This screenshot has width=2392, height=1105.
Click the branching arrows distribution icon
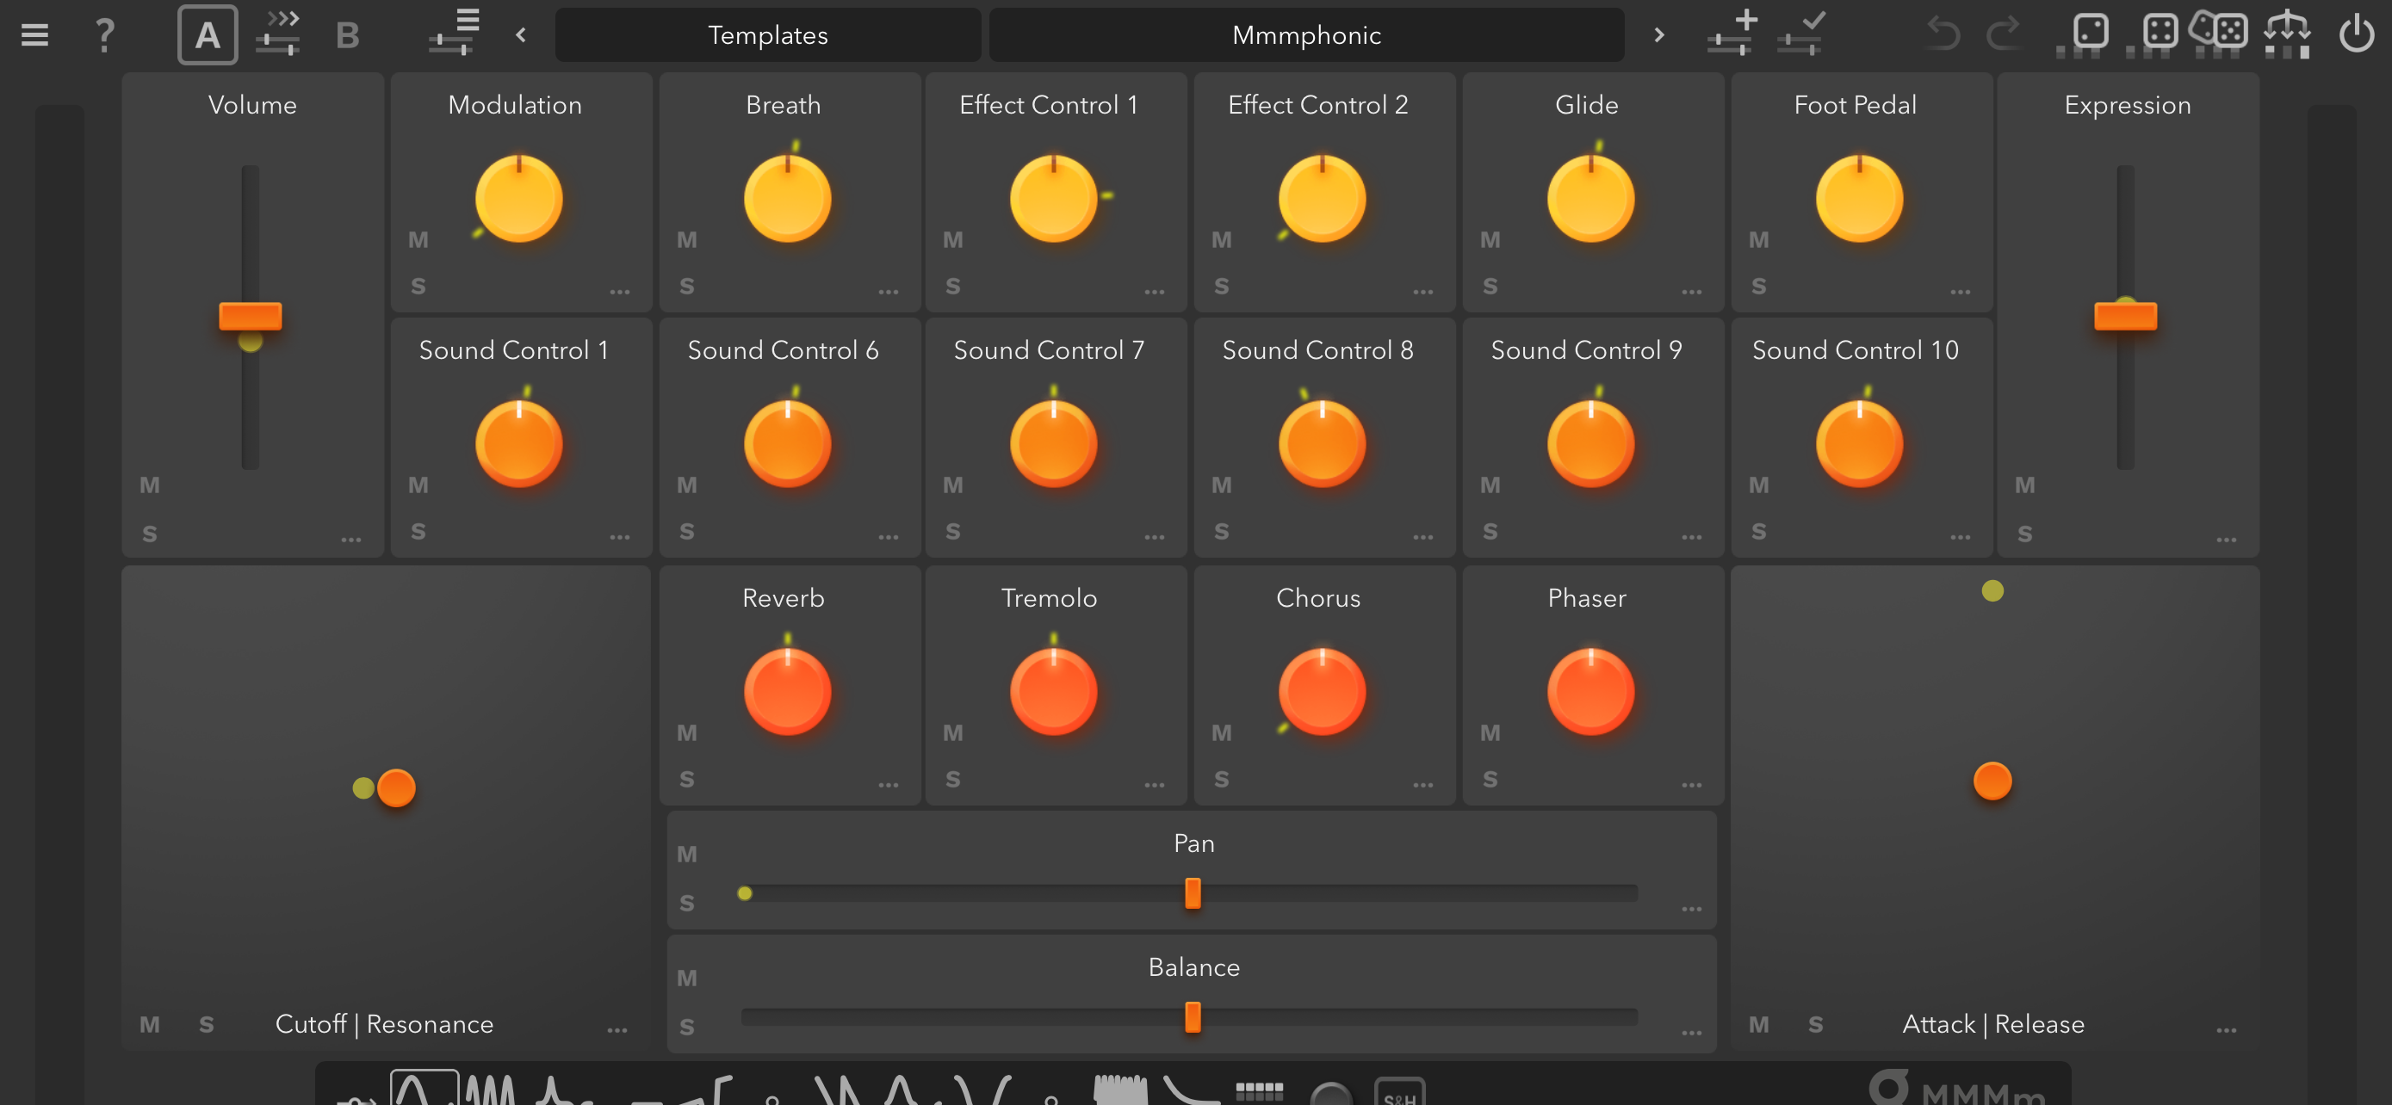pyautogui.click(x=2287, y=34)
